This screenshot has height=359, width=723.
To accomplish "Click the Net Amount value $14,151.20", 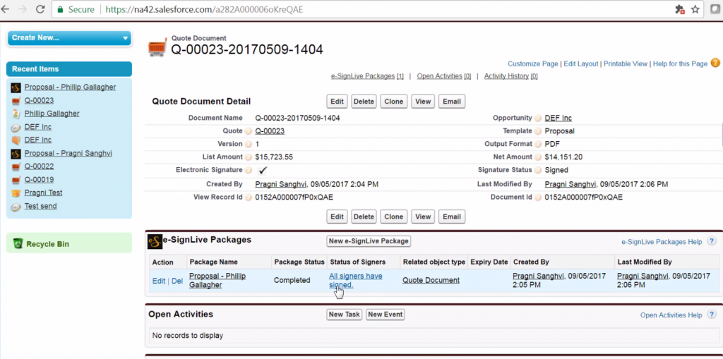I will tap(563, 157).
